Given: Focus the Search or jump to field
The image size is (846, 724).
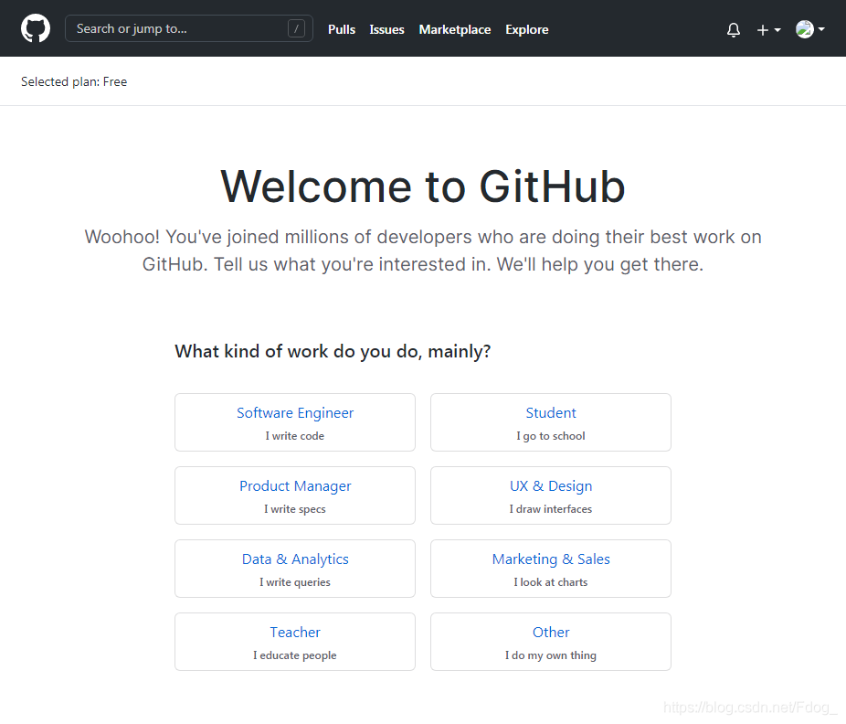Looking at the screenshot, I should click(x=189, y=28).
